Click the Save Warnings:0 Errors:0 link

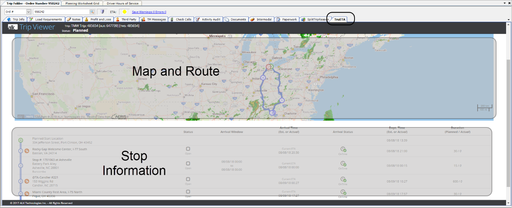[149, 12]
